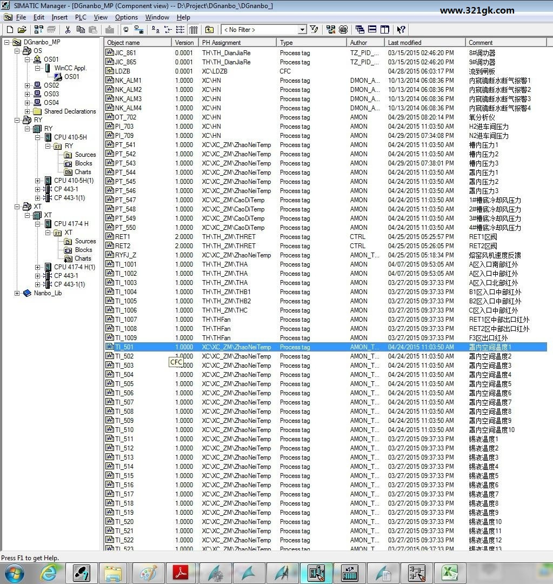Expand the CPU 410-5H(1) node
The image size is (553, 584).
38,181
